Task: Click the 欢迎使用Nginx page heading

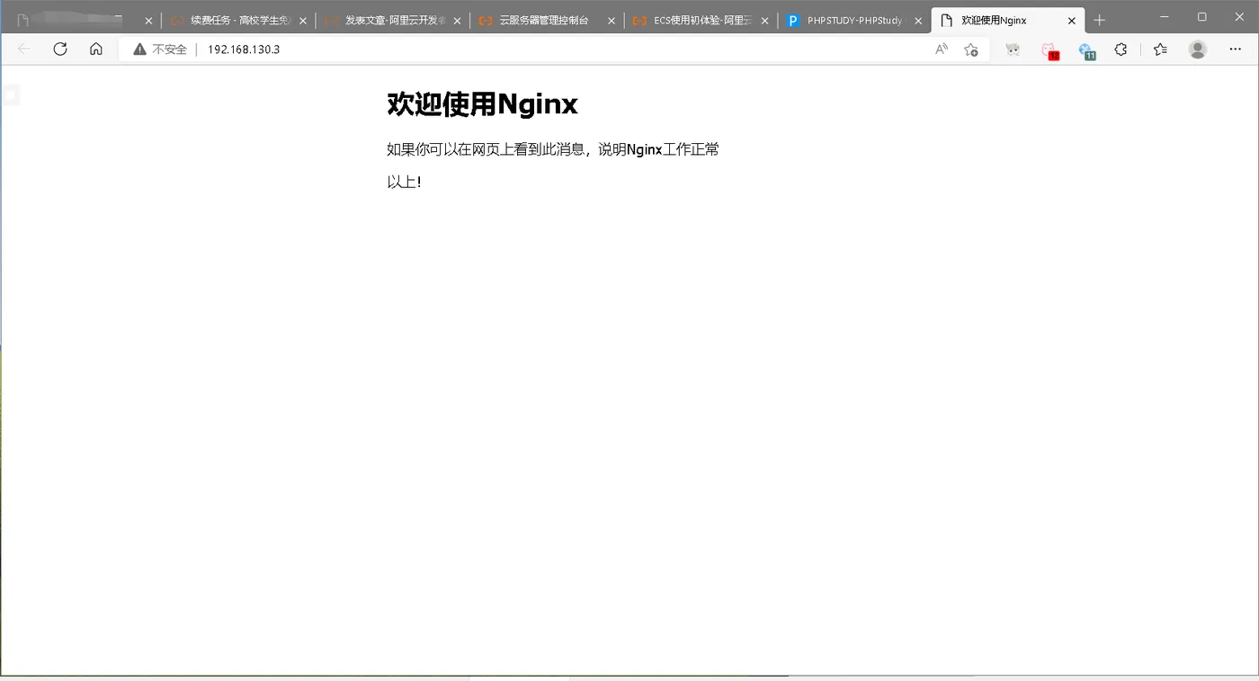Action: pos(482,104)
